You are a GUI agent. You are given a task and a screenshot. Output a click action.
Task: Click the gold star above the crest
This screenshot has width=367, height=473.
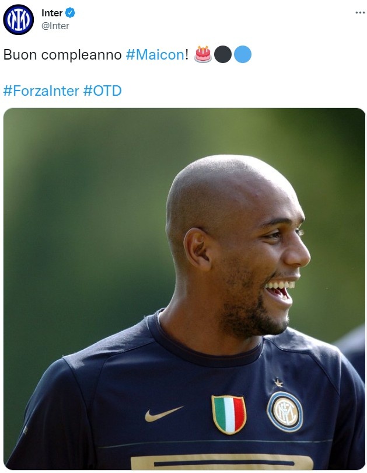click(x=278, y=383)
